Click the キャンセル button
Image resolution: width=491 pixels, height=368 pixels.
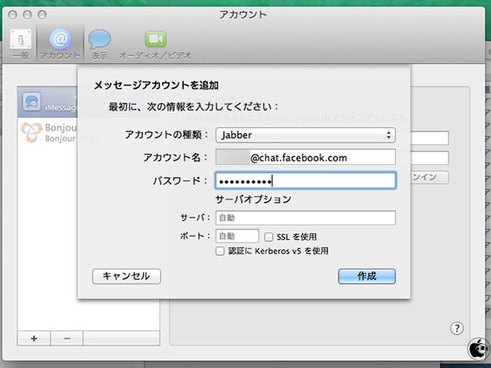pos(126,276)
